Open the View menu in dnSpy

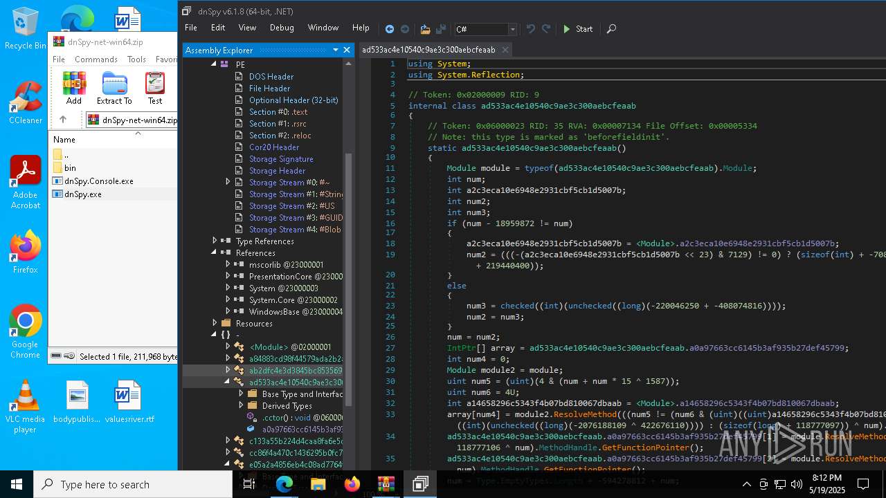[247, 28]
